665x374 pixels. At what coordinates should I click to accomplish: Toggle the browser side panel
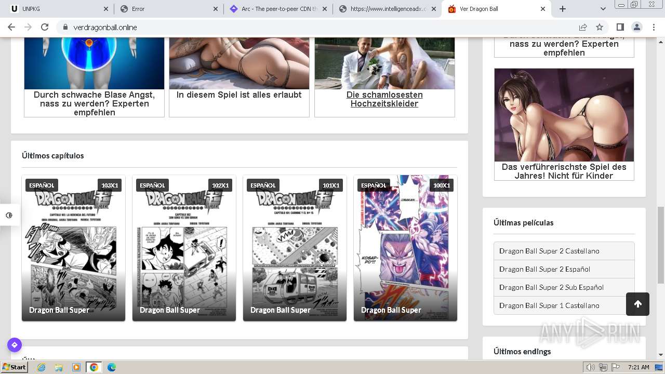pyautogui.click(x=620, y=27)
